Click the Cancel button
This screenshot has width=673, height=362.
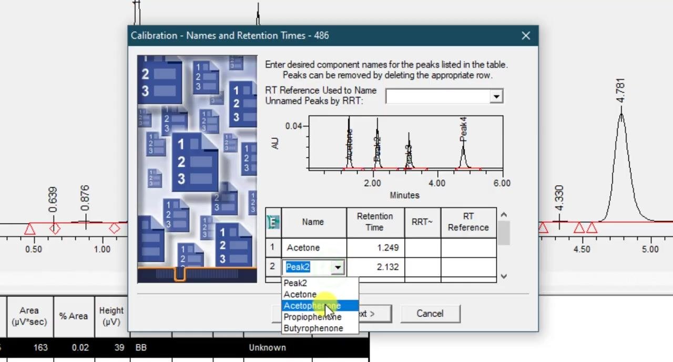point(430,314)
